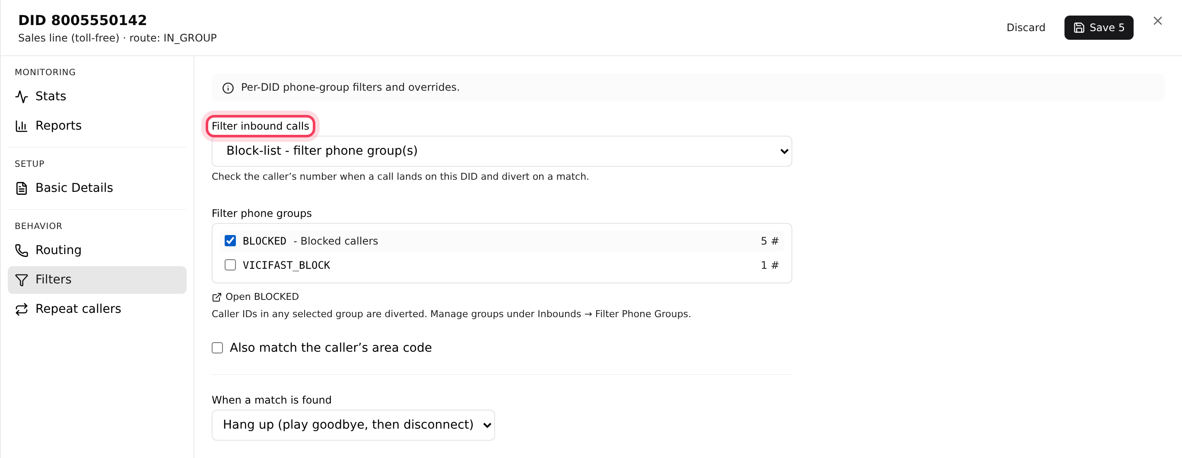Click the VICIFAST_BLOCK count 1 #

(769, 265)
